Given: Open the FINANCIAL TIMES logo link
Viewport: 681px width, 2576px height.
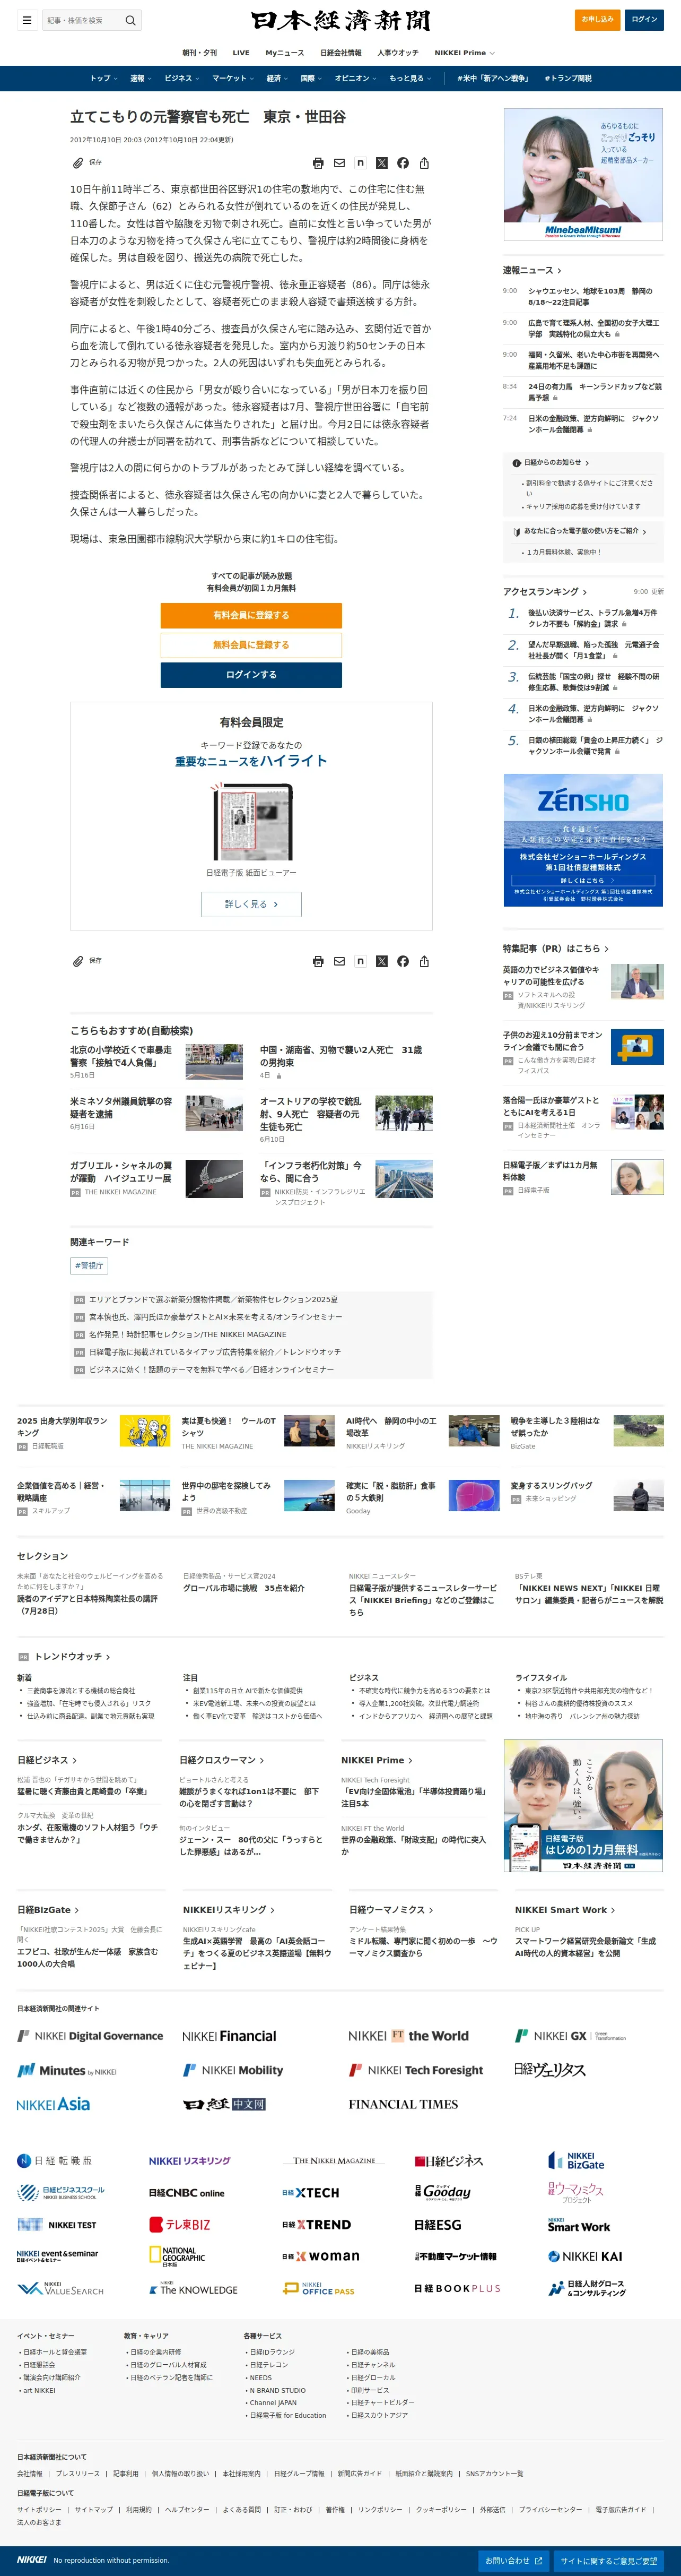Looking at the screenshot, I should tap(404, 2104).
